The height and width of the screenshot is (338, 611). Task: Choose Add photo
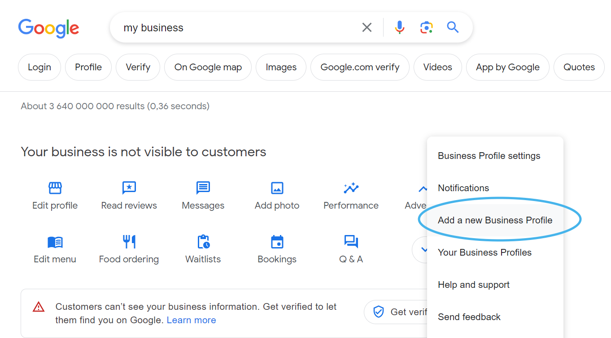(x=277, y=196)
